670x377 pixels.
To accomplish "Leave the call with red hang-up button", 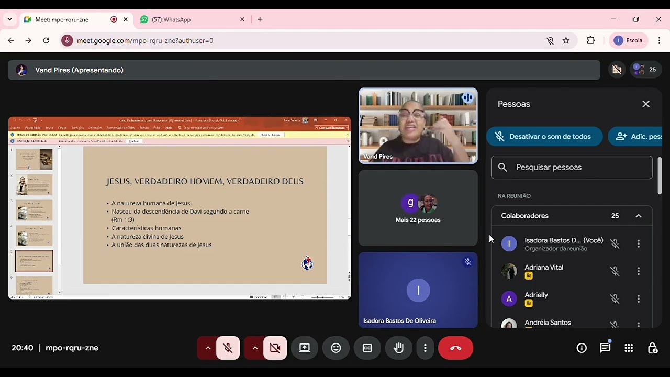I will point(455,348).
